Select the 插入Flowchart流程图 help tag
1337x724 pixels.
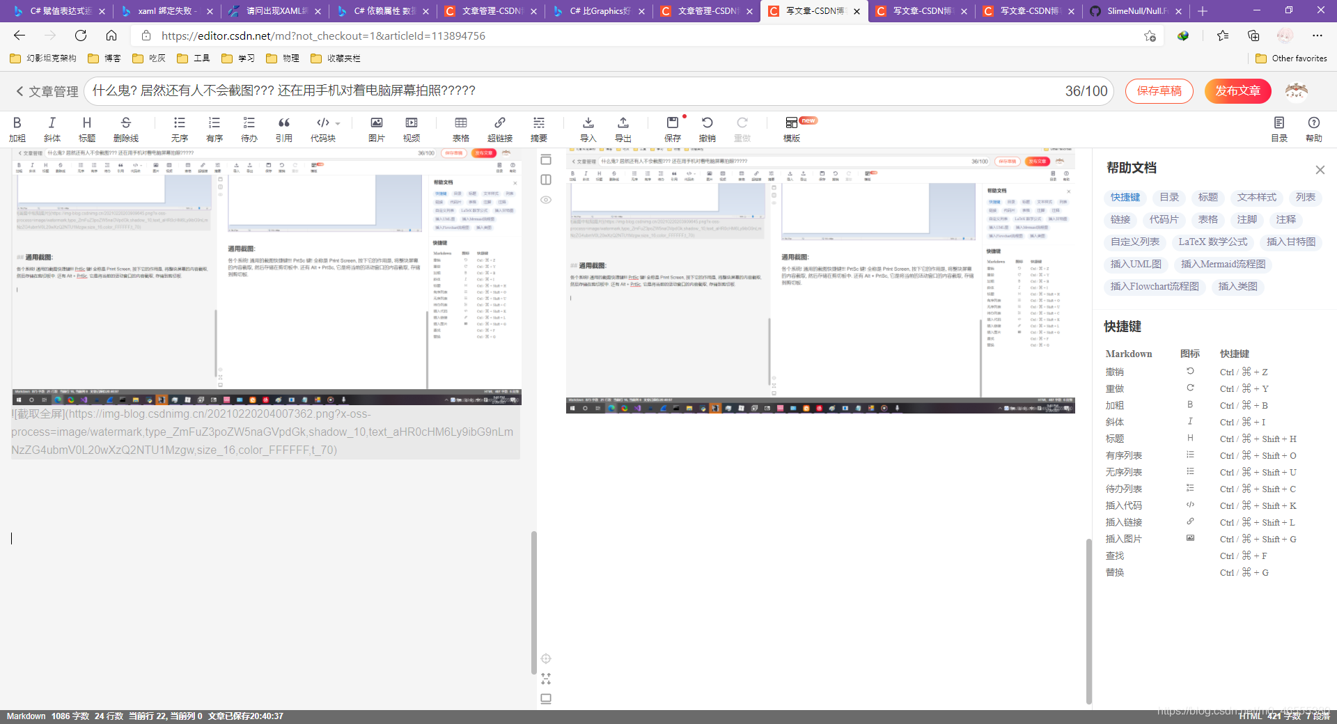pos(1155,287)
